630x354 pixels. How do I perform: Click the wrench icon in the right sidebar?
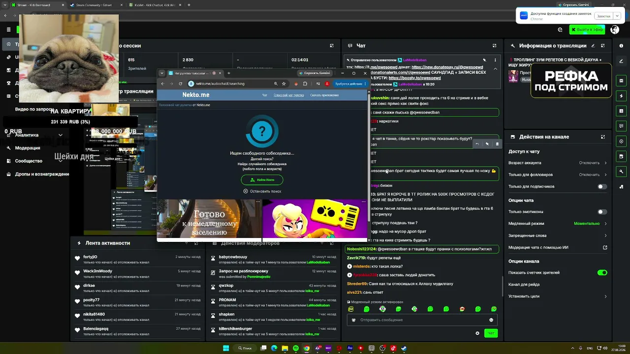click(621, 172)
